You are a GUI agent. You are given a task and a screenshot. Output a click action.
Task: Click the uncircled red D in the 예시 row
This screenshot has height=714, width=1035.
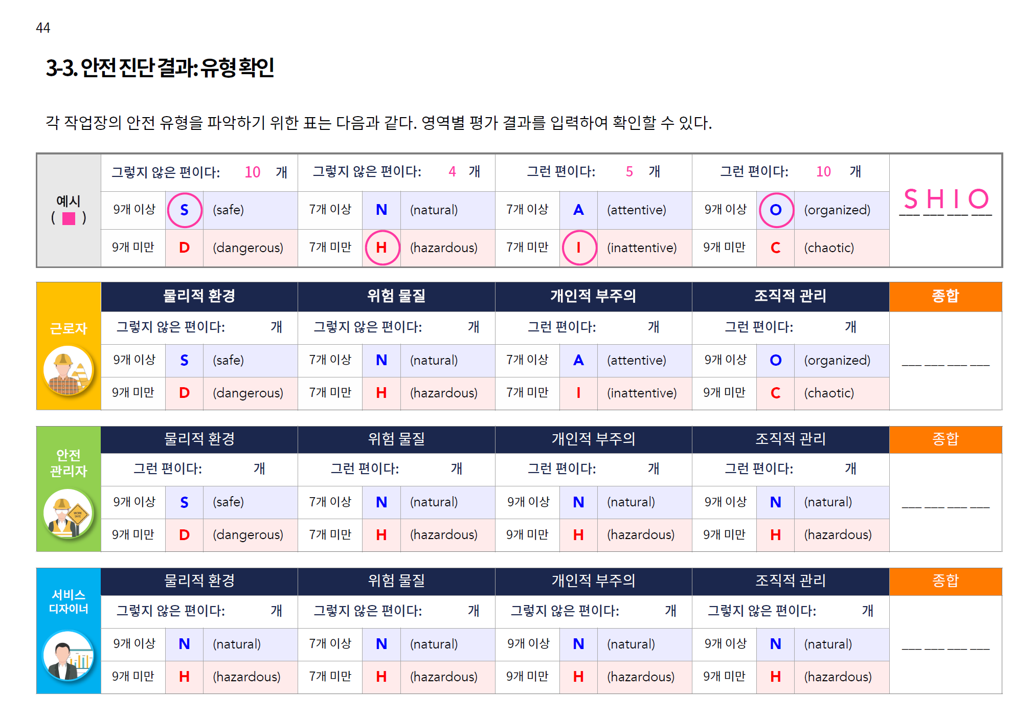pyautogui.click(x=184, y=248)
